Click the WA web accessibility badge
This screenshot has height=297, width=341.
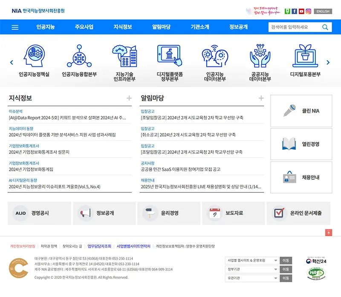(316, 273)
